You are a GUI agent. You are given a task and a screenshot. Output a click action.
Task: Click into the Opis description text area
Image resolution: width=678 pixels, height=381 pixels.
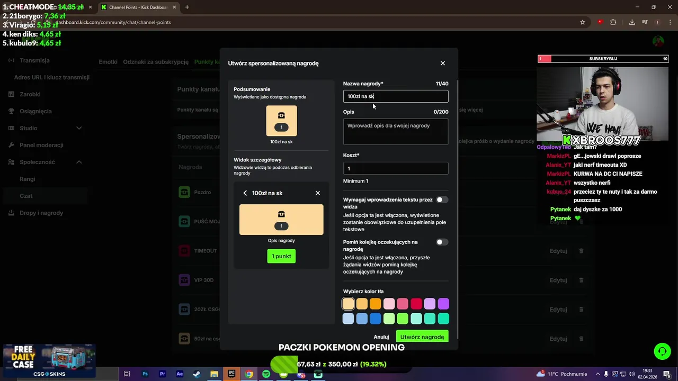pos(396,131)
